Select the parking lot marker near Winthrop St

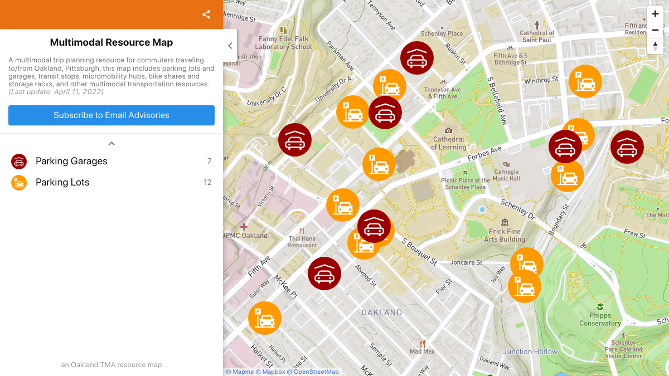[585, 81]
